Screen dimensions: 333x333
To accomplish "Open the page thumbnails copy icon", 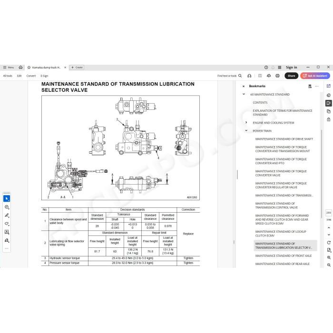I will click(329, 111).
